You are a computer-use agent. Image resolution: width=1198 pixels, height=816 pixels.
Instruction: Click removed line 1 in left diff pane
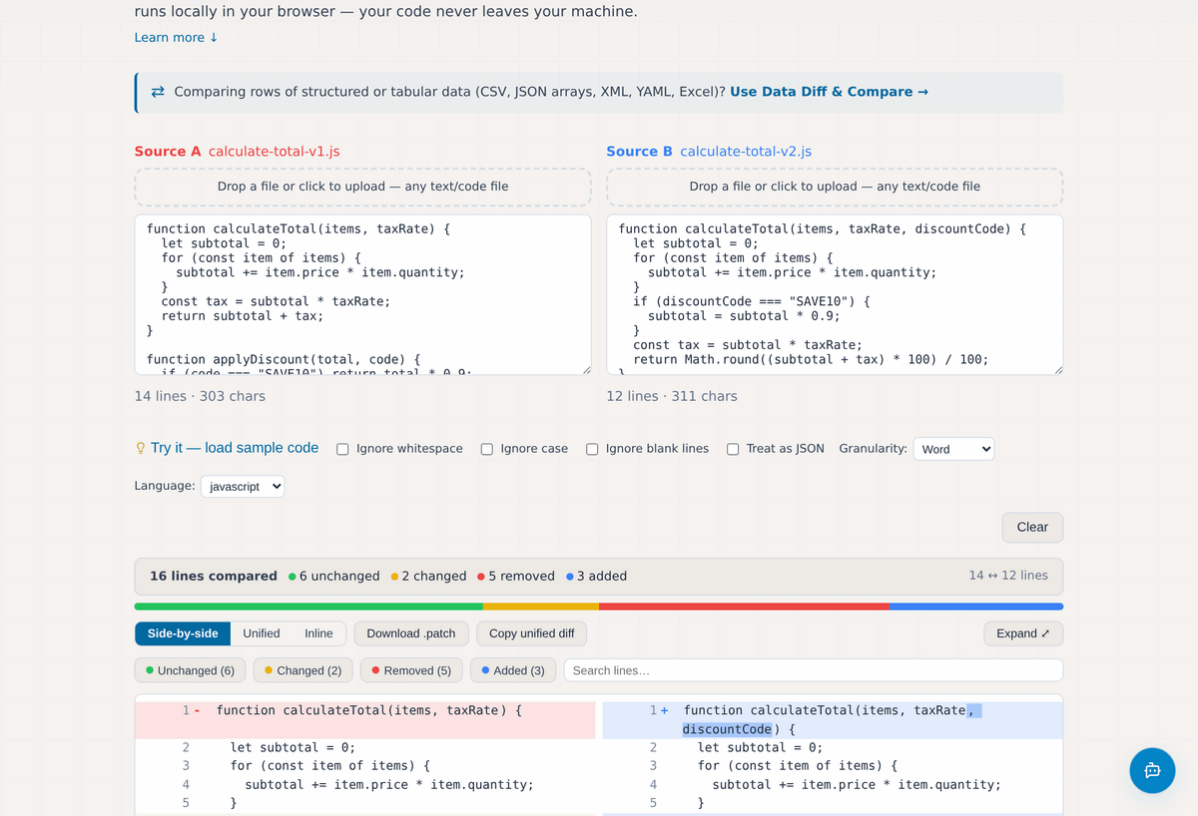[x=364, y=719]
